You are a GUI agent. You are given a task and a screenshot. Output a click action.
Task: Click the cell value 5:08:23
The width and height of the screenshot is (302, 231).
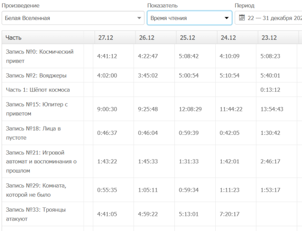coord(270,56)
